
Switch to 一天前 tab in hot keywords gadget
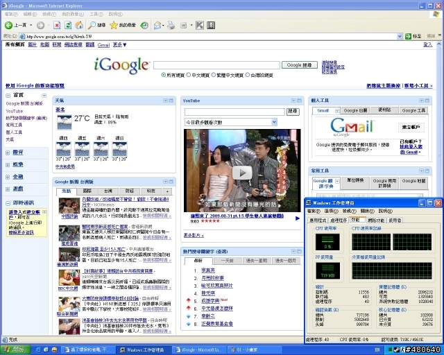[x=228, y=261]
